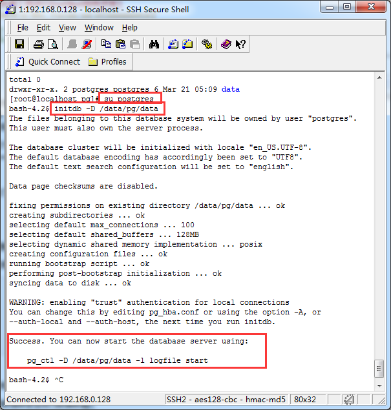Open New File Transfer Window icon
Screen dimensions: 391x410
pyautogui.click(x=187, y=44)
